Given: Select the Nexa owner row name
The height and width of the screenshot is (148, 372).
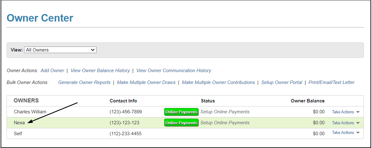Looking at the screenshot, I should click(x=19, y=123).
